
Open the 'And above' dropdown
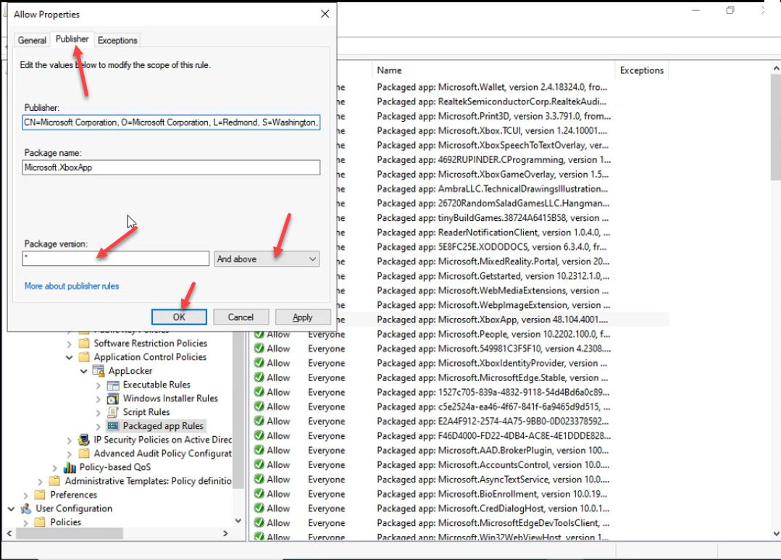(267, 259)
